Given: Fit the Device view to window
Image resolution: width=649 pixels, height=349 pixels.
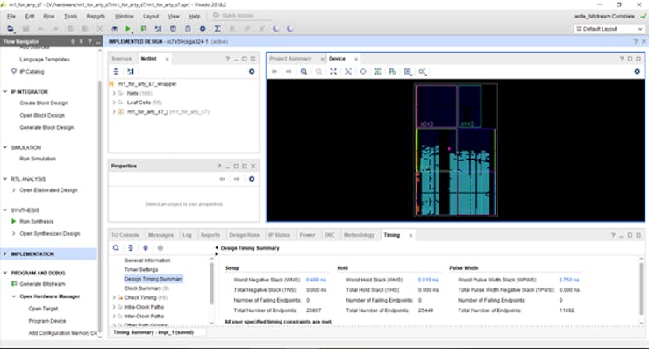Looking at the screenshot, I should pos(333,71).
